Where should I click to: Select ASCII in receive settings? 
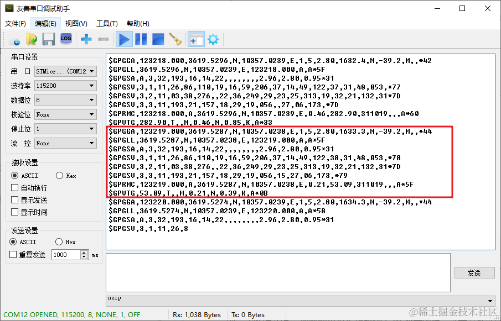[x=24, y=176]
